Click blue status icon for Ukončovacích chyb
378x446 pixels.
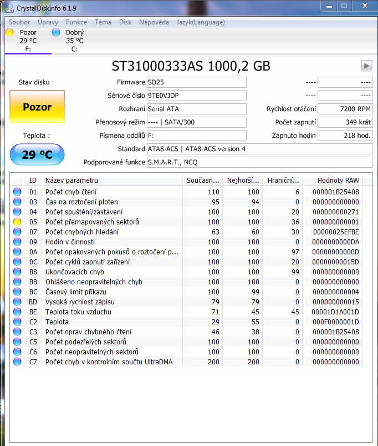(x=17, y=272)
